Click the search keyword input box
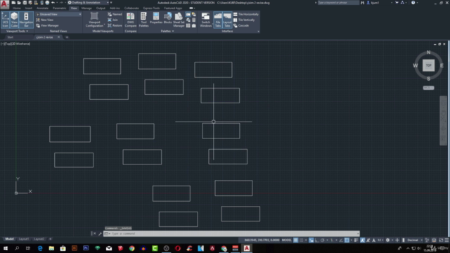 [x=338, y=3]
